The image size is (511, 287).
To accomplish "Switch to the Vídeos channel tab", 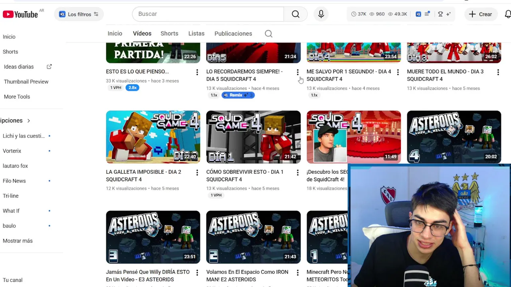I will (142, 33).
